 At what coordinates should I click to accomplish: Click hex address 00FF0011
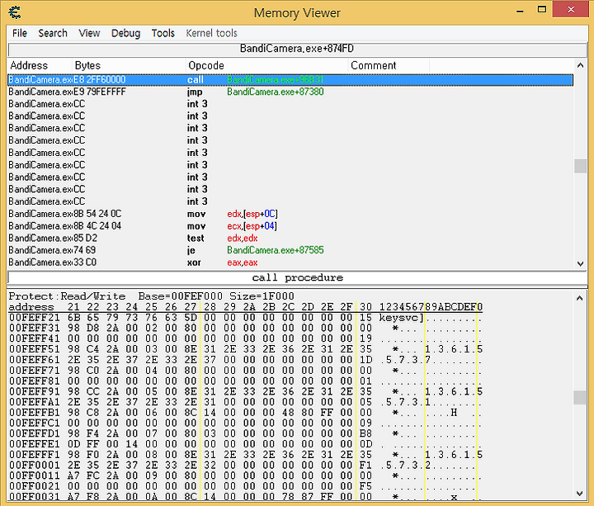point(34,476)
